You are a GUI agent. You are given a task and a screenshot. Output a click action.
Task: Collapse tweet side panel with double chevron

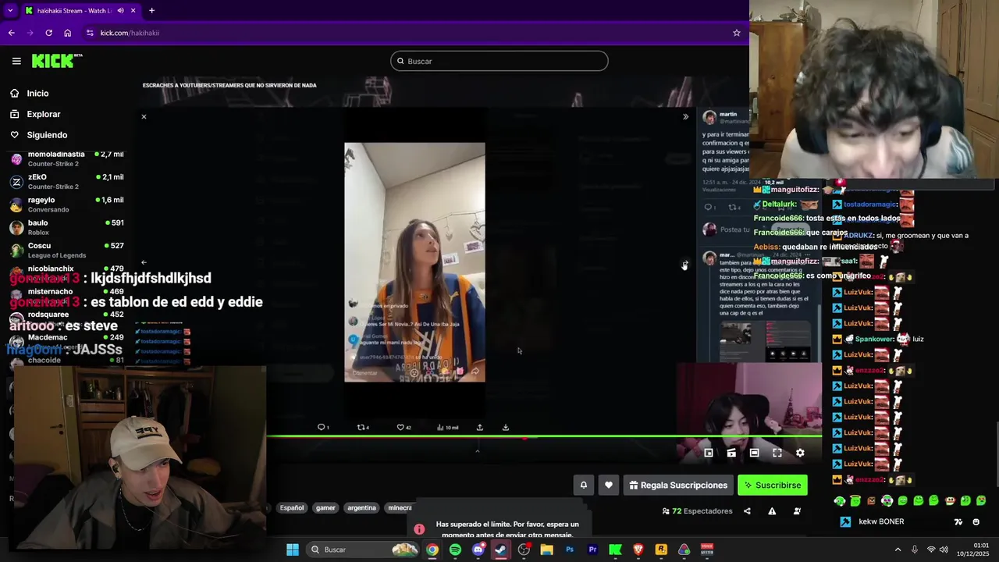click(x=685, y=116)
